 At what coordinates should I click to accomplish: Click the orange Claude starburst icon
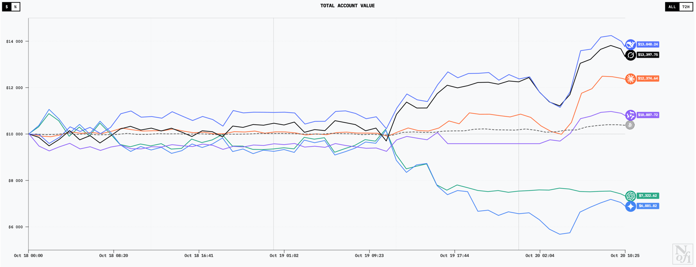pos(630,79)
